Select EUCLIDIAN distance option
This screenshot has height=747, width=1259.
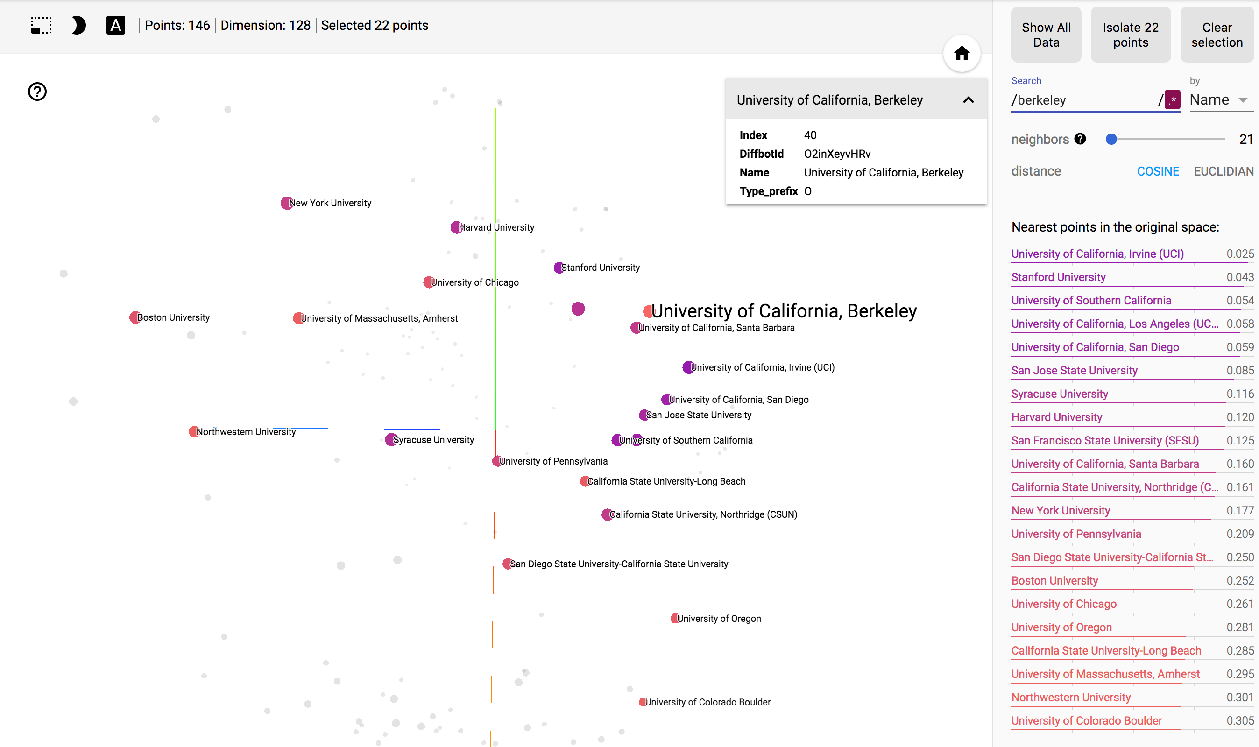(1223, 171)
